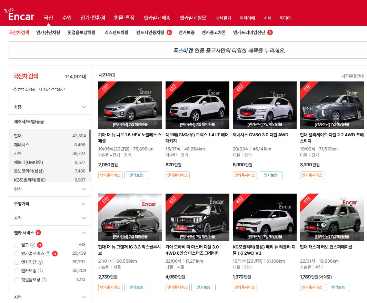This screenshot has height=303, width=367.
Task: Click the Encar logo
Action: (19, 14)
